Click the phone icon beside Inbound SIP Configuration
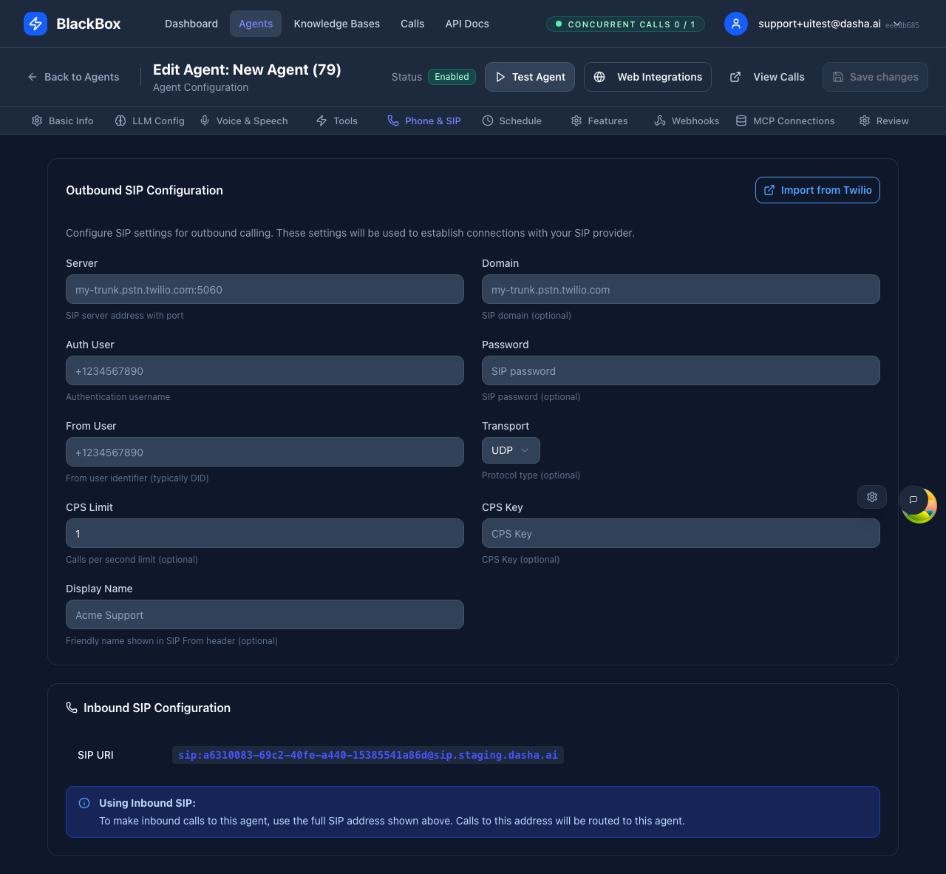The image size is (946, 874). click(72, 708)
